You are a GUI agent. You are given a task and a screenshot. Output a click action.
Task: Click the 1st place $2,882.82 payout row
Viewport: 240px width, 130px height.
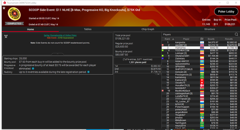(x=137, y=66)
